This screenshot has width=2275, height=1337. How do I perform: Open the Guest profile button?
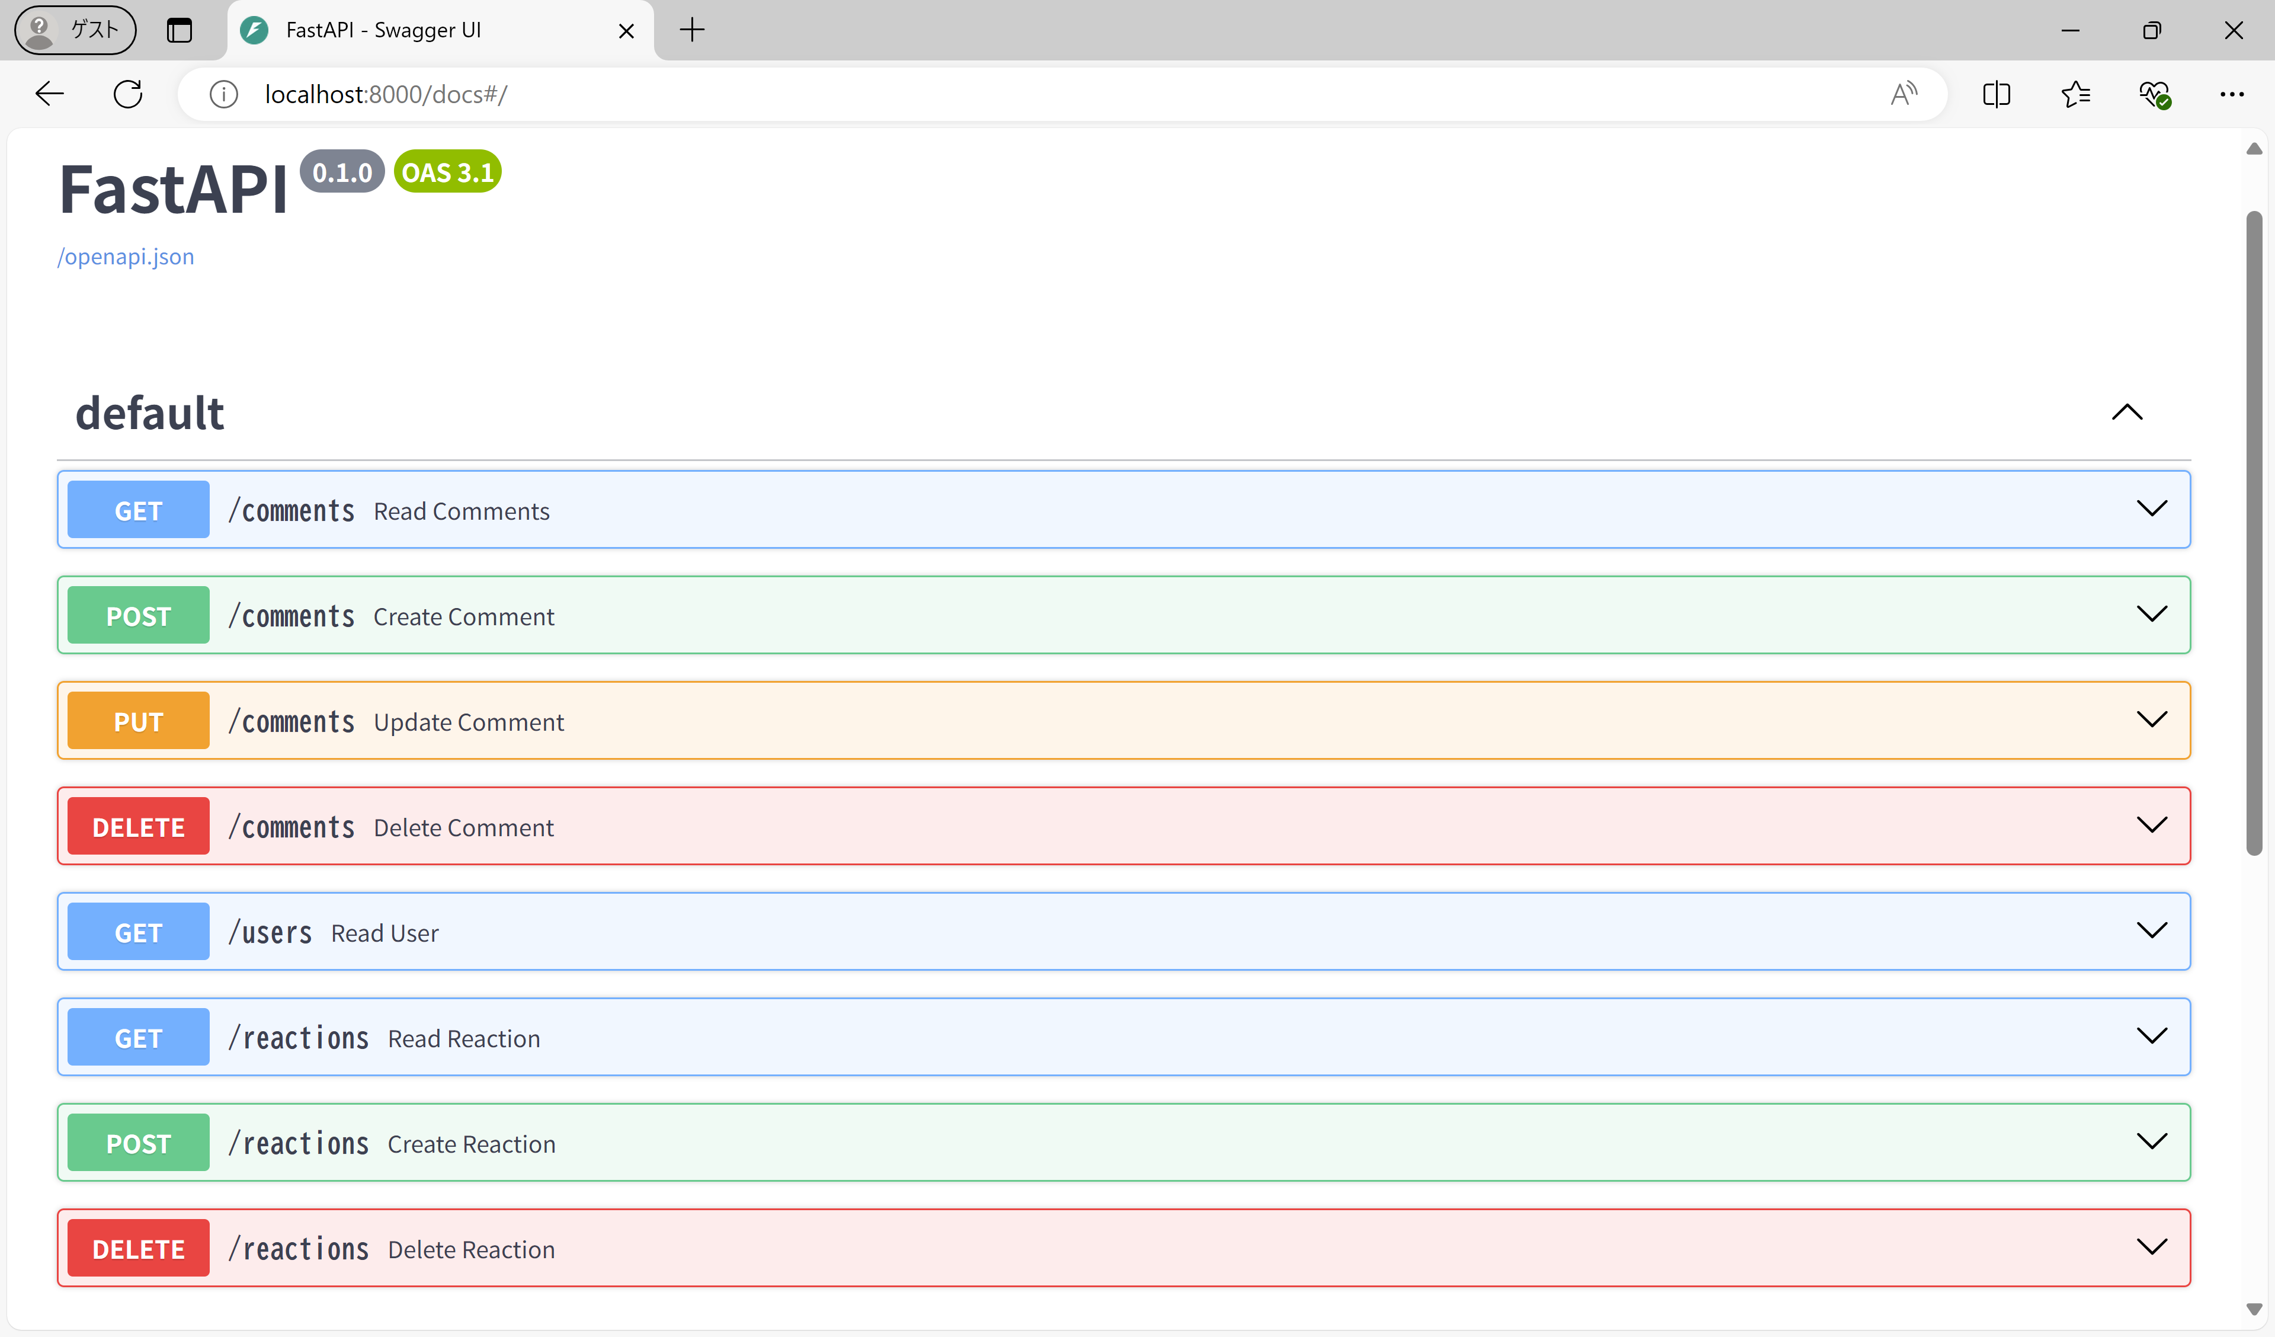click(75, 30)
